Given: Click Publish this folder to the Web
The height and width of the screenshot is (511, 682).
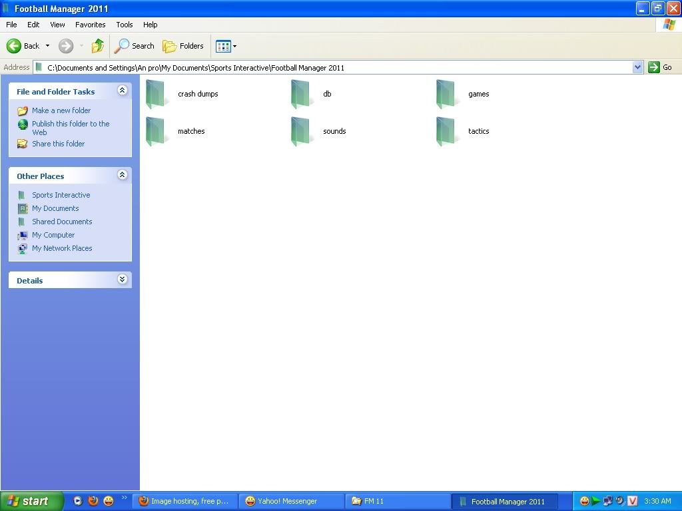Looking at the screenshot, I should (71, 128).
